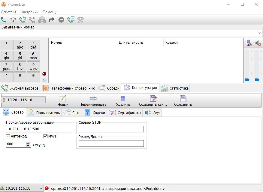Select the Конфигурация tab

(140, 88)
